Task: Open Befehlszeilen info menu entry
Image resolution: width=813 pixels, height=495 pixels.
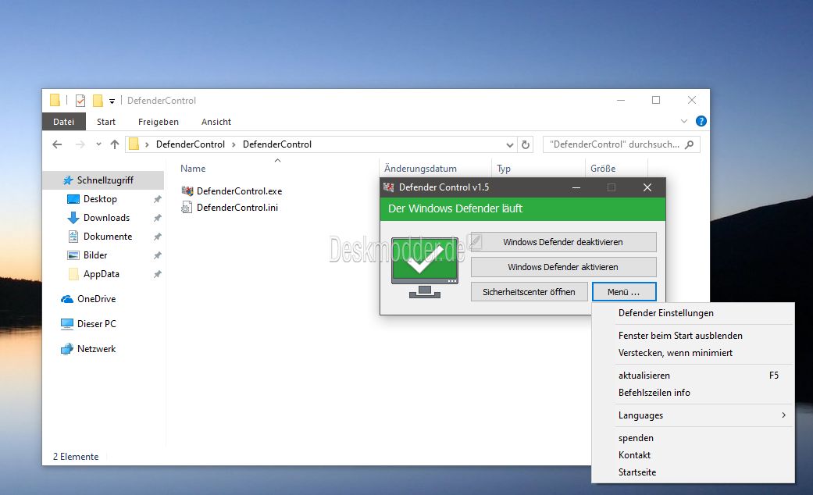Action: coord(654,393)
